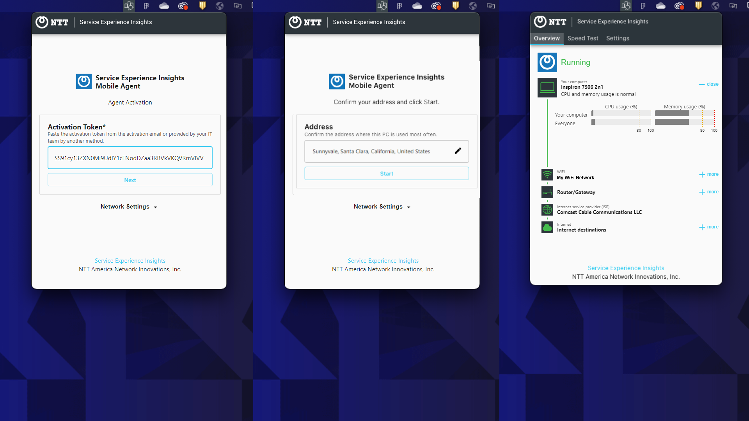The image size is (749, 421).
Task: Open Creative Cloud icon above the Agent Activation panel
Action: tap(183, 6)
